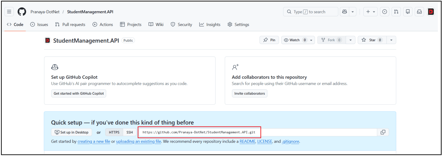
Task: Open the README link
Action: [247, 141]
